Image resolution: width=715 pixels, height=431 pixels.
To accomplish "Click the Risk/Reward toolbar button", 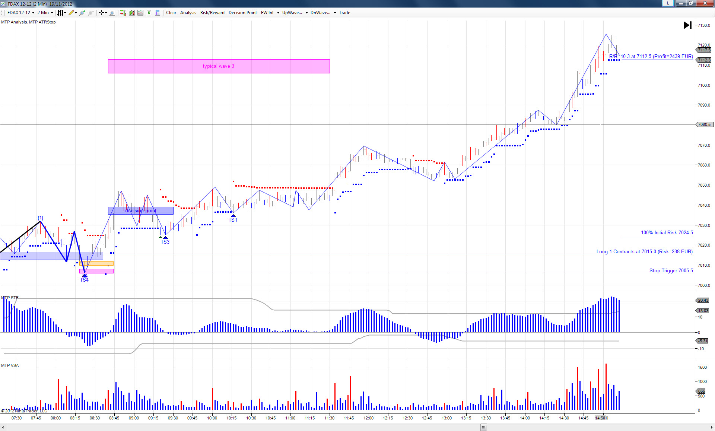I will click(212, 13).
